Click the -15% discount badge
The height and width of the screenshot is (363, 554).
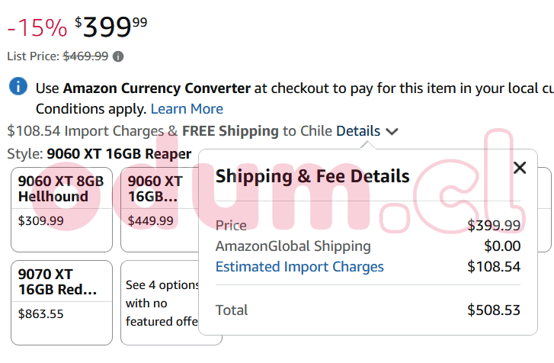37,28
